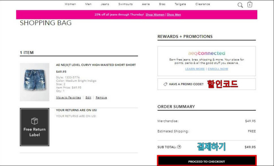Expand Have a Promo Code section

click(x=207, y=84)
